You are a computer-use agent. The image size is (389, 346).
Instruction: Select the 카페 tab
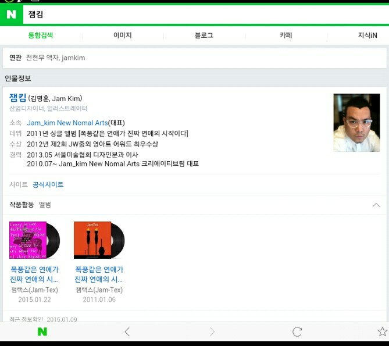[286, 35]
